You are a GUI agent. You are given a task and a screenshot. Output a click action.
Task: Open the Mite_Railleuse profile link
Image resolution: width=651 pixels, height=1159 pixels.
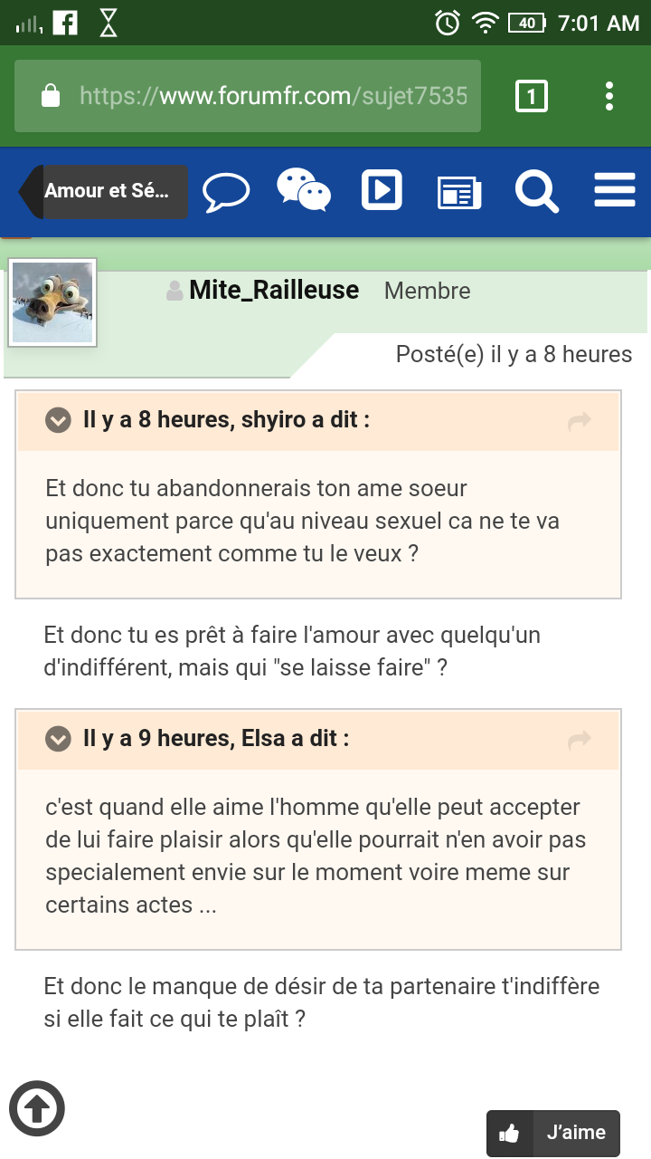point(273,290)
